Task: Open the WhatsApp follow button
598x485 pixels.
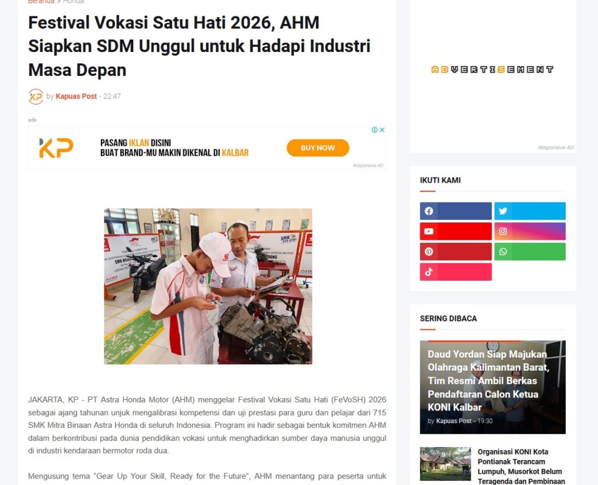Action: [x=530, y=252]
